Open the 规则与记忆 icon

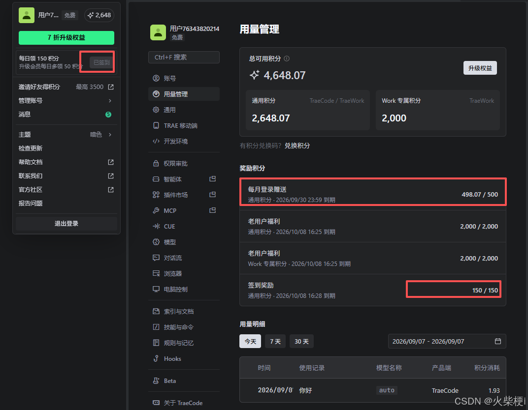tap(156, 343)
